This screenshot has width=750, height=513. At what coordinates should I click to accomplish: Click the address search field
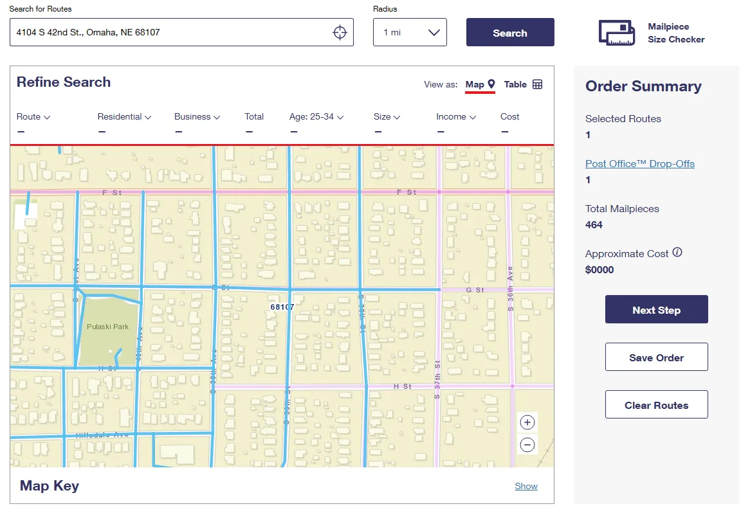tap(170, 32)
